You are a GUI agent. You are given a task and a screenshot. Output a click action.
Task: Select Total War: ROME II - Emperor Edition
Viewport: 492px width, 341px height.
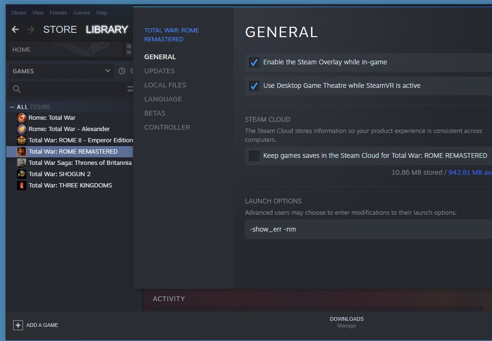[81, 140]
